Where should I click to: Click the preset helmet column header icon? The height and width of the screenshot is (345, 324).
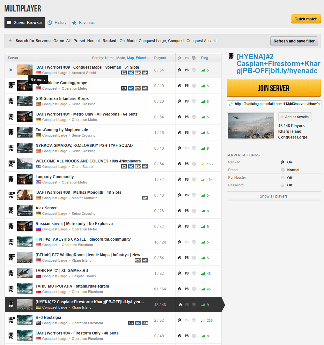[x=194, y=58]
